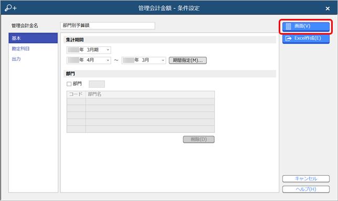The height and width of the screenshot is (201, 338).
Task: Open the 勘定科目 section
Action: [x=20, y=49]
